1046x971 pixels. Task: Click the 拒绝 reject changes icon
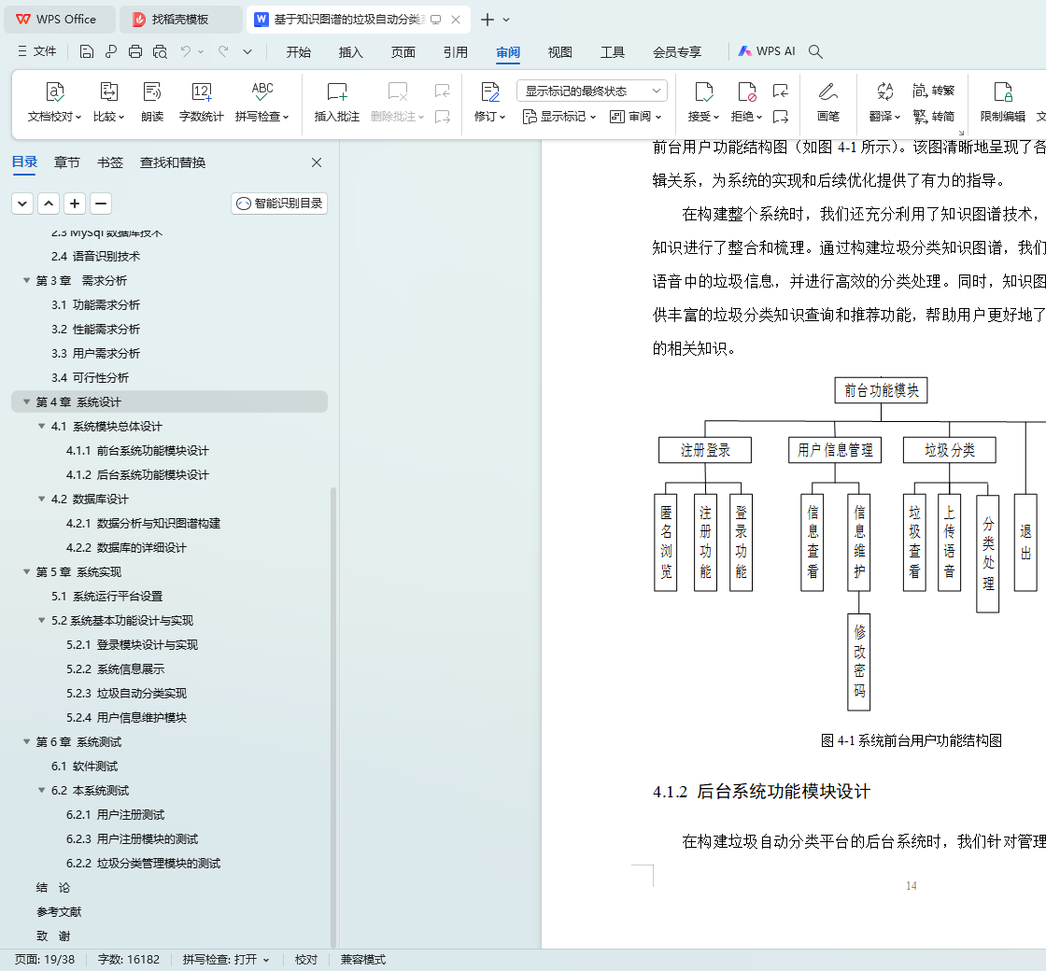pos(746,91)
